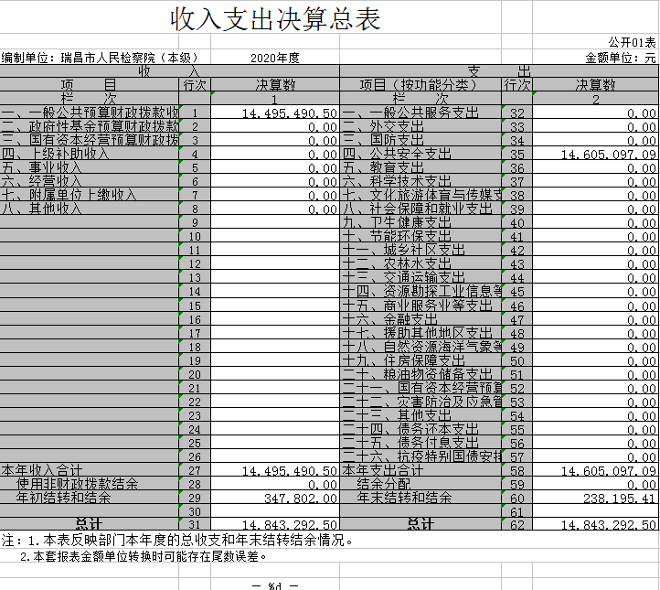Select the 一、一般公共服务支出 cell

coord(420,113)
